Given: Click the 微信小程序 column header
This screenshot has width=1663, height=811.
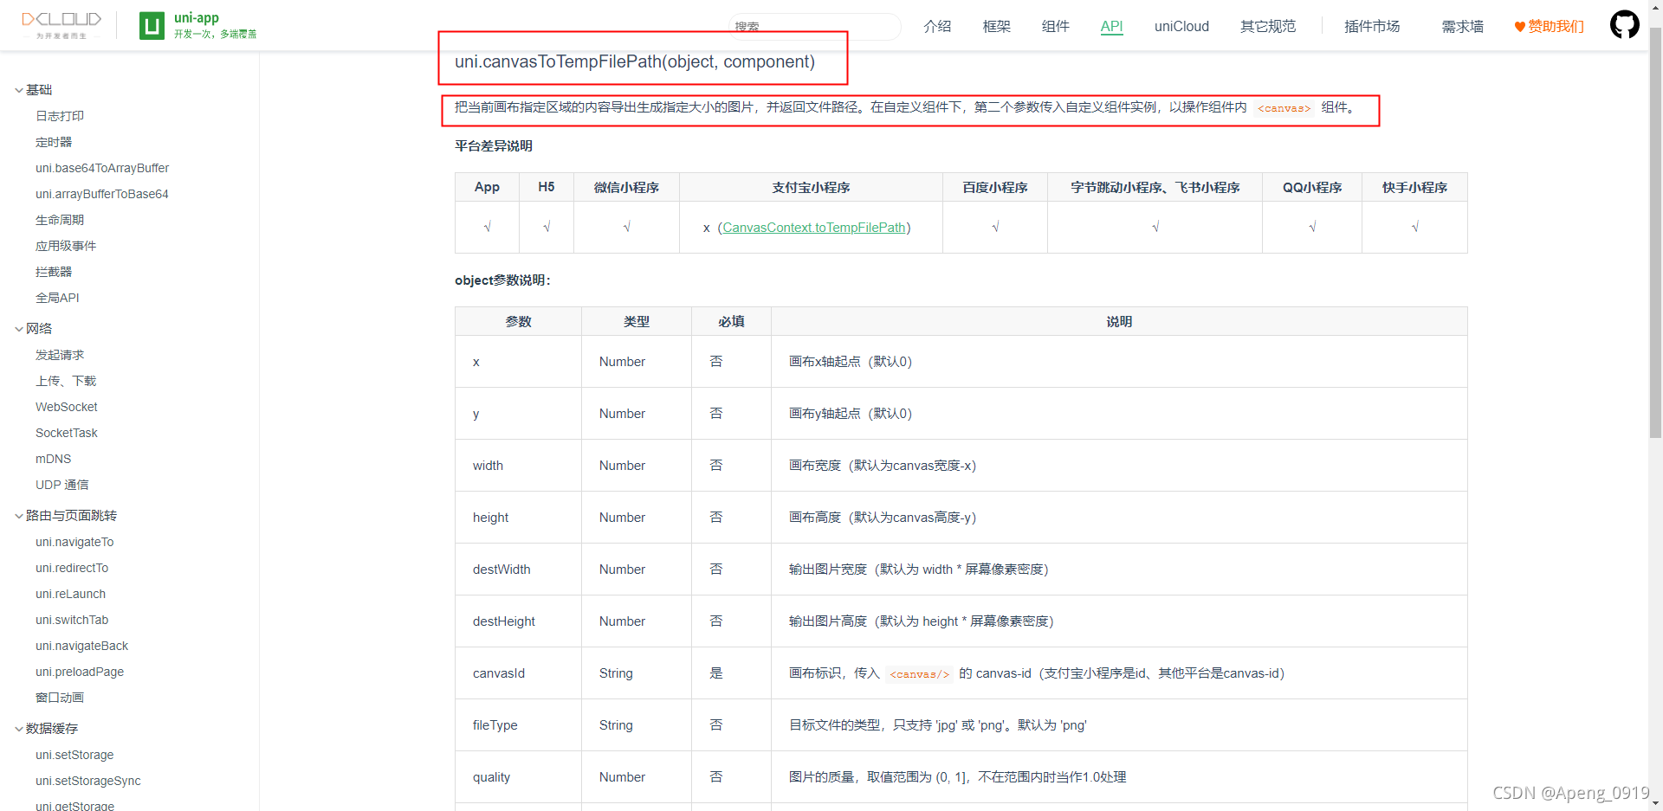Looking at the screenshot, I should coord(626,188).
